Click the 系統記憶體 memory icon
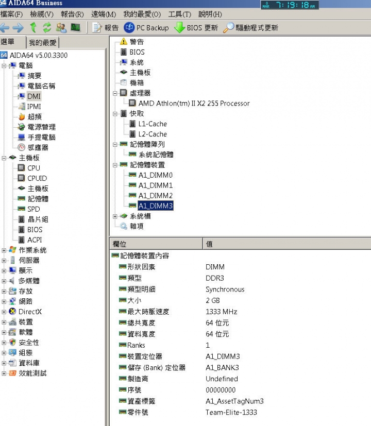This screenshot has width=371, height=426. tap(132, 155)
